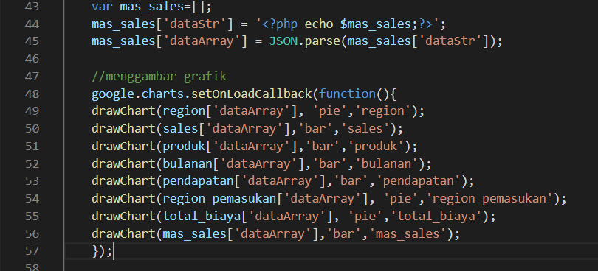Click line number 52 in the gutter

click(x=32, y=163)
